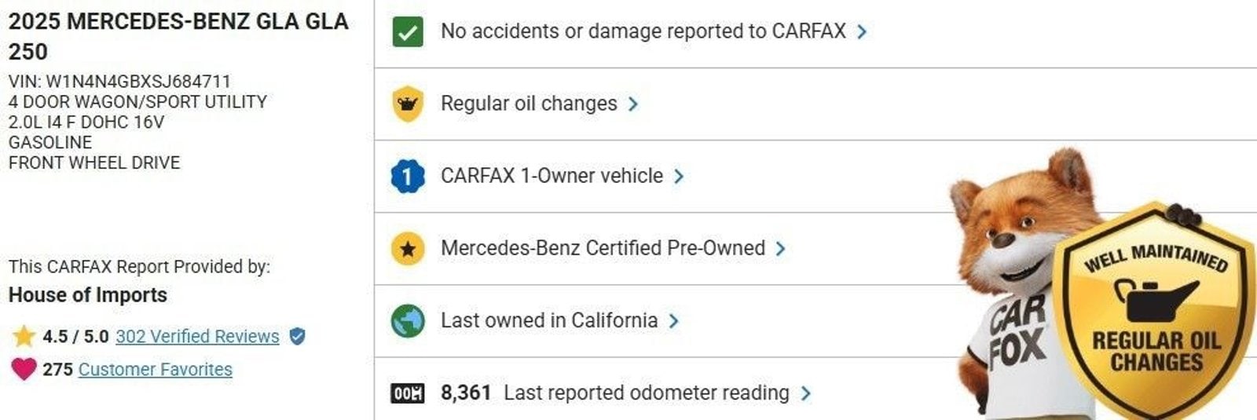Open the Customer Favorites link
The height and width of the screenshot is (420, 1257).
pyautogui.click(x=155, y=369)
